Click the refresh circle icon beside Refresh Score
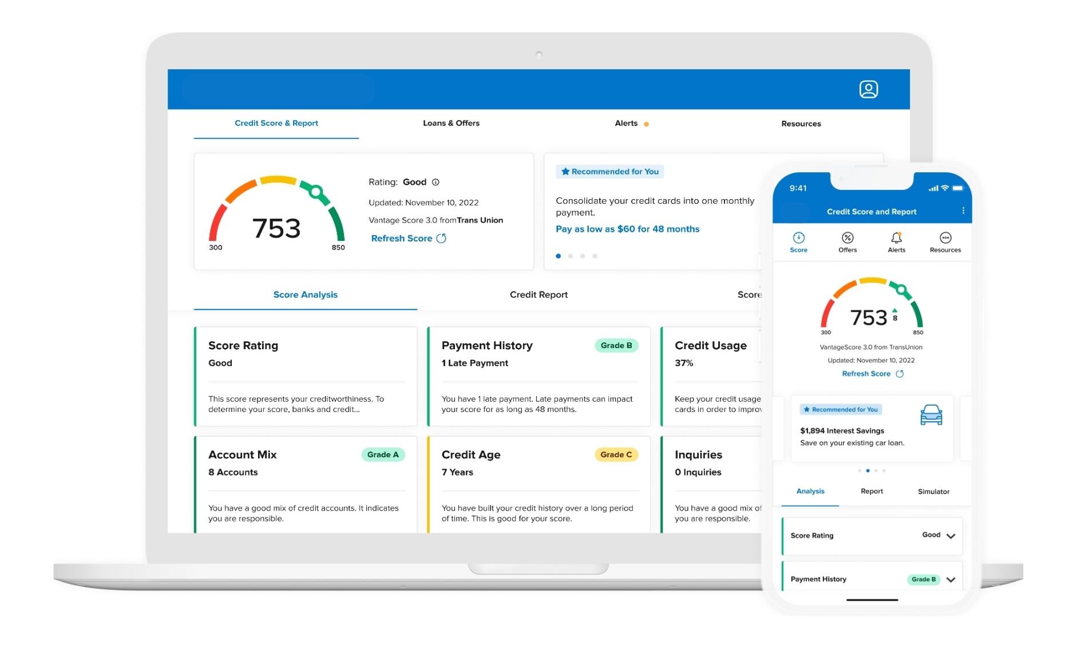The height and width of the screenshot is (649, 1077). point(441,238)
